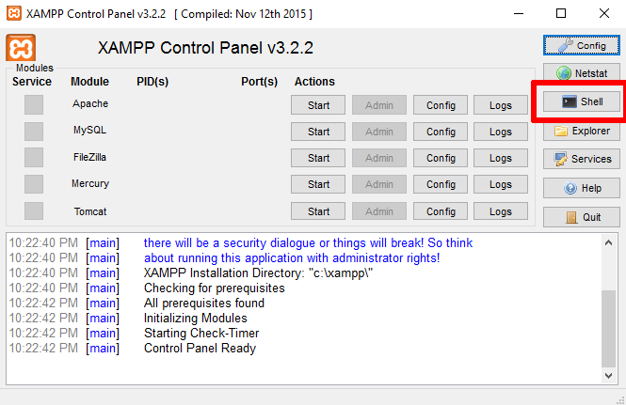Open the Shell terminal button
The image size is (626, 405).
coord(582,101)
